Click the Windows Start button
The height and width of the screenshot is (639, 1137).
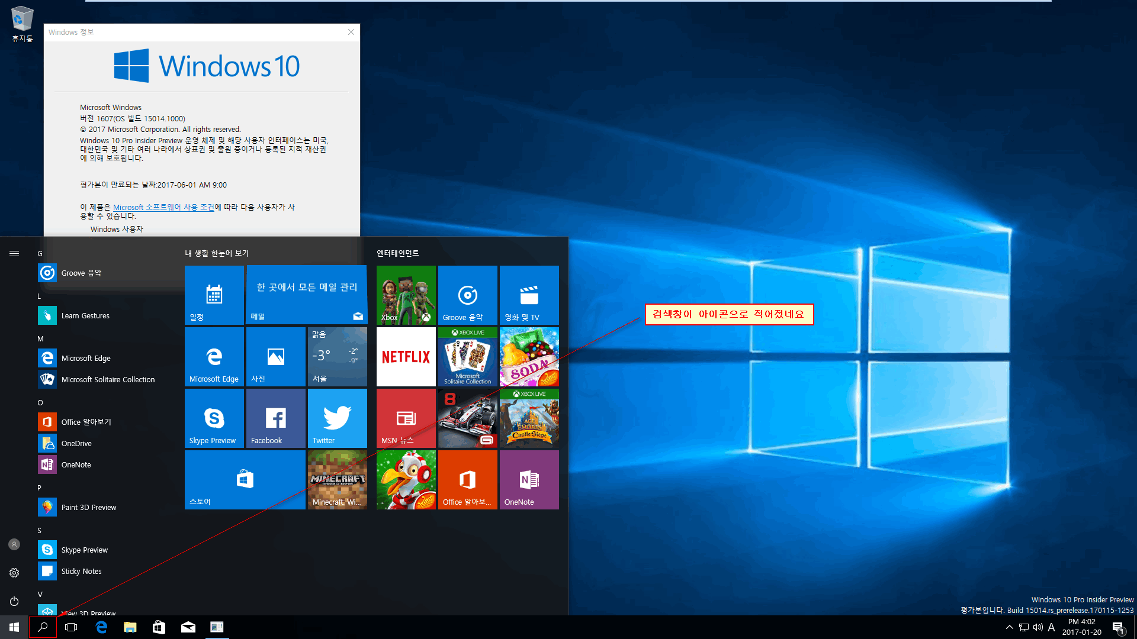click(x=14, y=627)
